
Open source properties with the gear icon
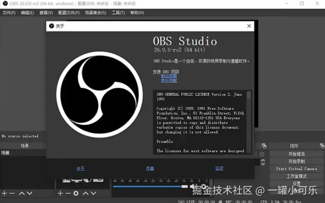point(76,193)
